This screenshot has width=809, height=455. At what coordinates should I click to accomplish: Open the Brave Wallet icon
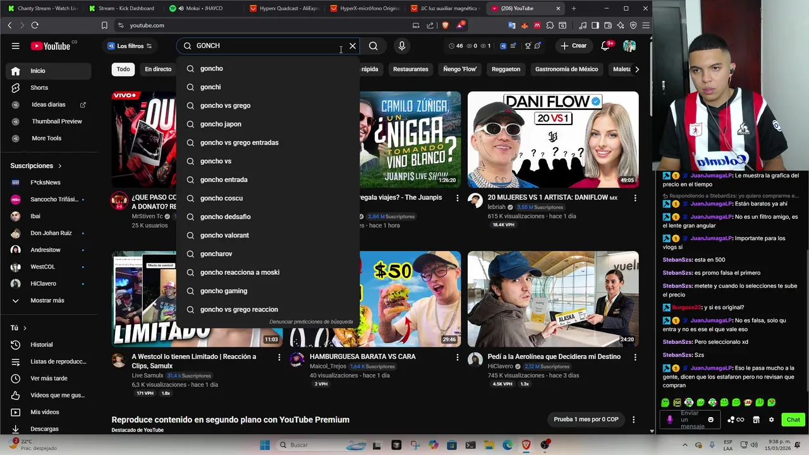607,25
